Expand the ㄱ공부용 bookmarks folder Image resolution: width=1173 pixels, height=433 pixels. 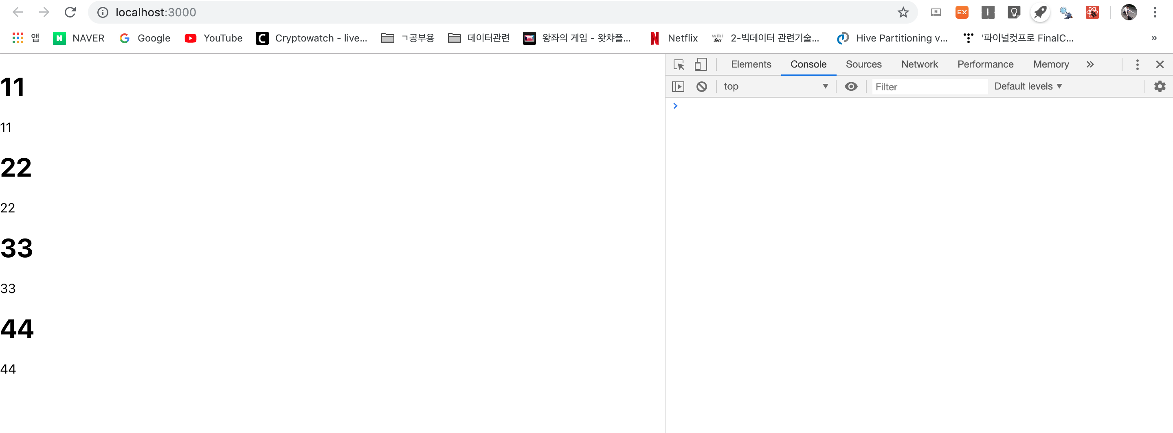[x=408, y=38]
